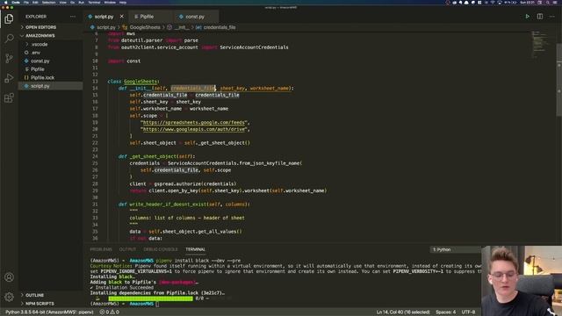Click script.py breadcrumb segment
Viewport: 562px width, 316px height.
106,27
